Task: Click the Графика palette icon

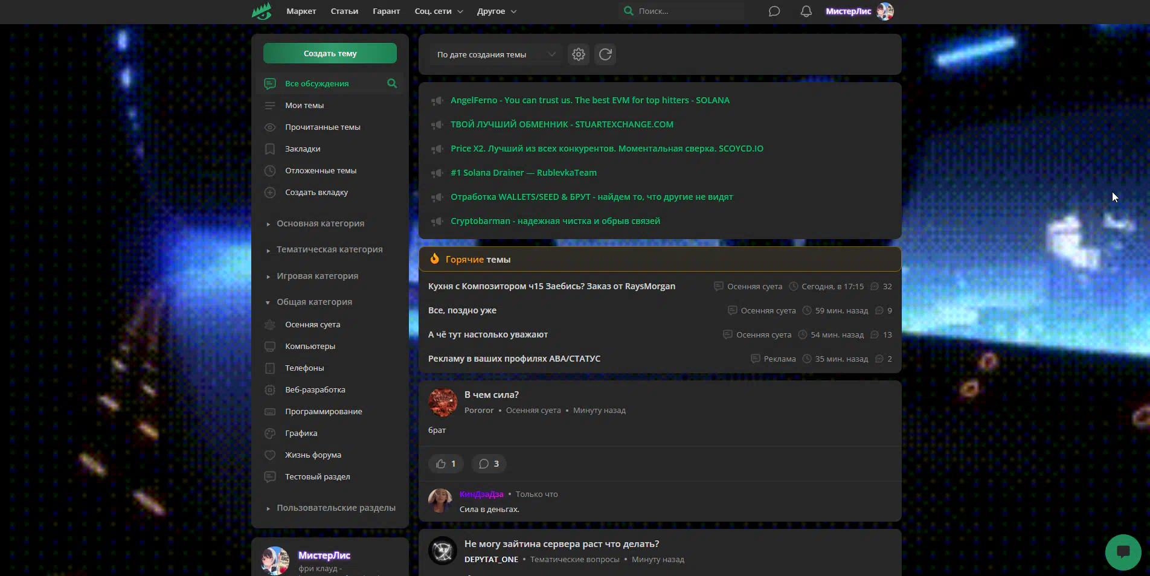Action: 270,434
